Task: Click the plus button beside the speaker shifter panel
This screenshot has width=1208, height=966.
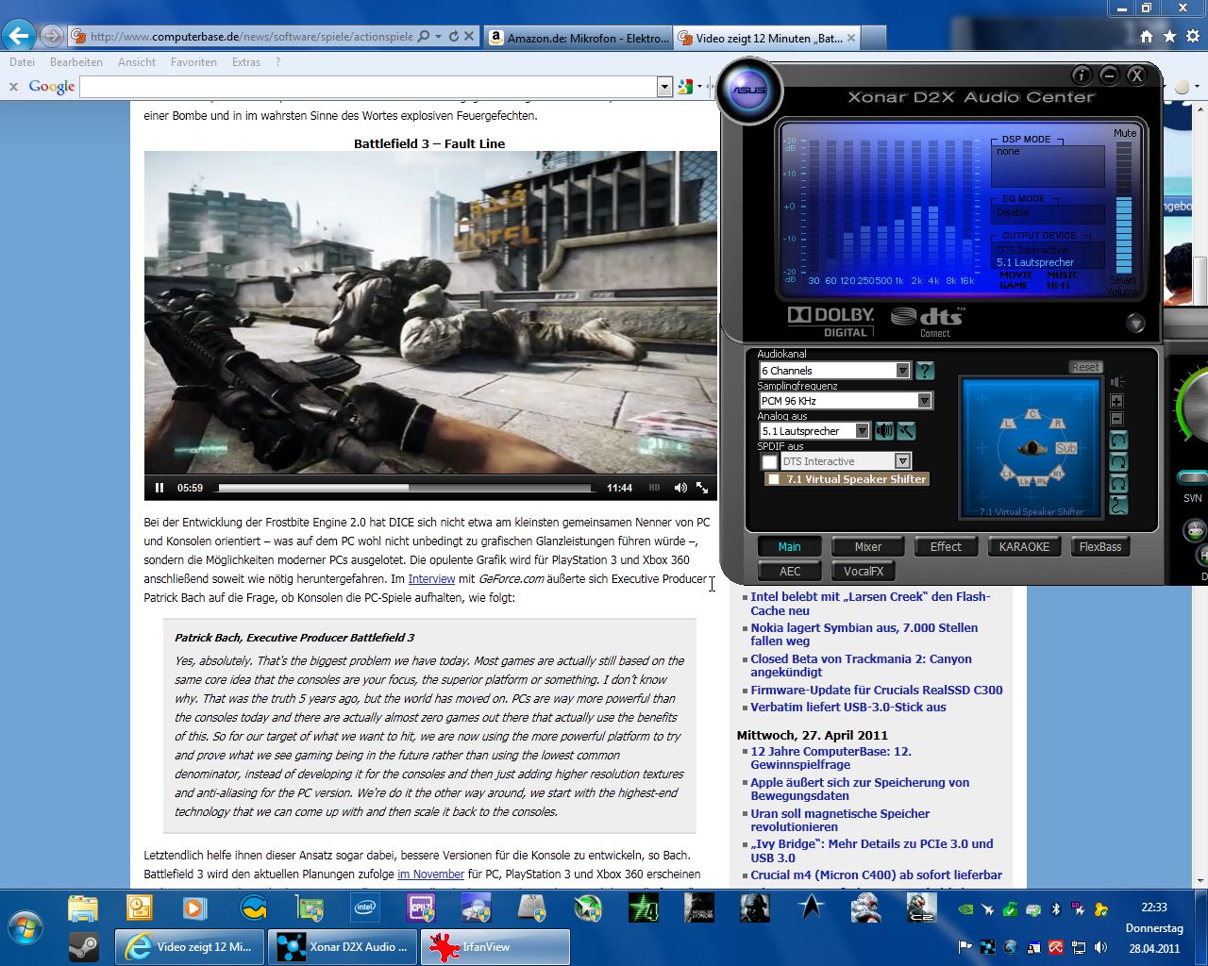Action: point(1116,401)
